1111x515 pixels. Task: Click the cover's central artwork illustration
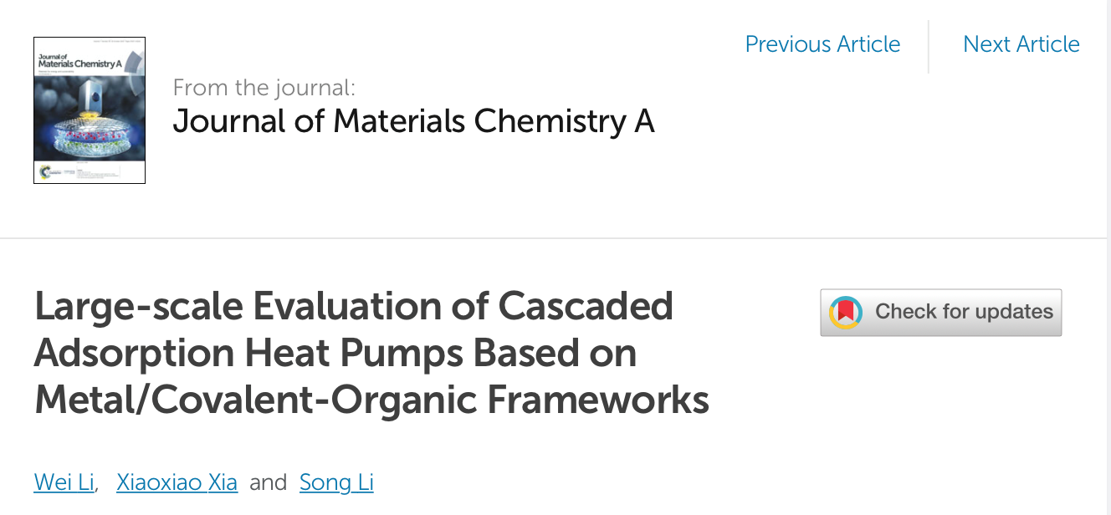(x=89, y=117)
